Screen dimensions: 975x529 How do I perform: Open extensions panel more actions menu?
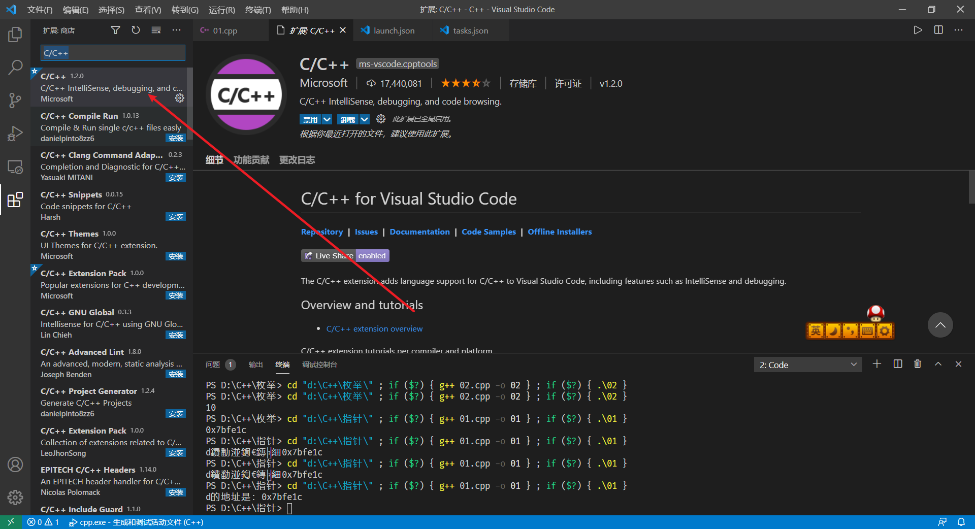[176, 30]
